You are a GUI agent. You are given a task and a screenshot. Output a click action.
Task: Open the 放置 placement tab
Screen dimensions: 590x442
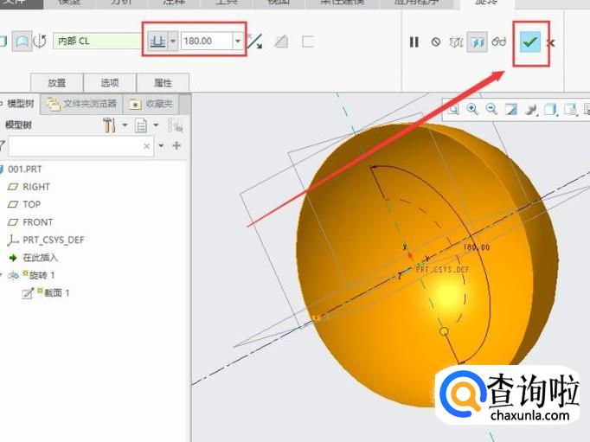coord(57,83)
